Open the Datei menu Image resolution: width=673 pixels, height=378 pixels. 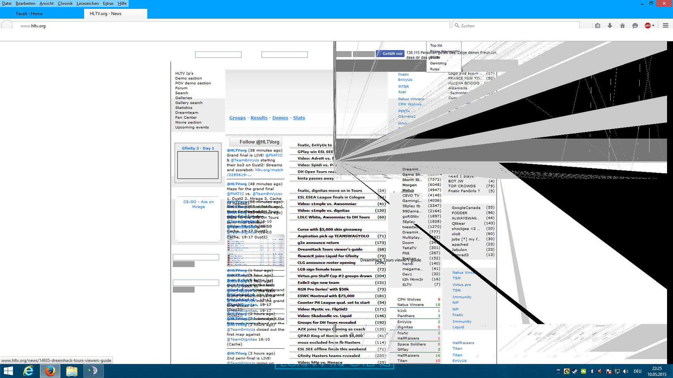tap(7, 4)
